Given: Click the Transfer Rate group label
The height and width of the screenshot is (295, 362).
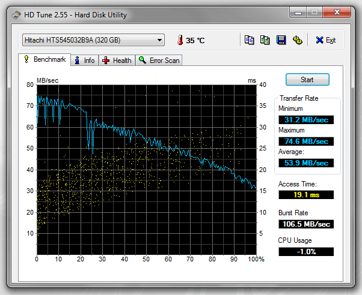Looking at the screenshot, I should (299, 98).
